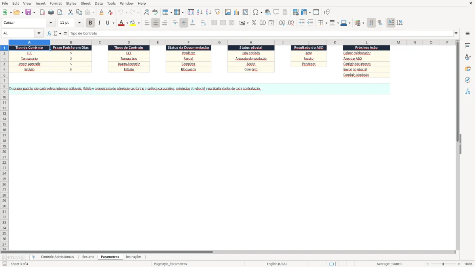Switch to the Resumo sheet tab
The width and height of the screenshot is (475, 267).
pos(88,257)
